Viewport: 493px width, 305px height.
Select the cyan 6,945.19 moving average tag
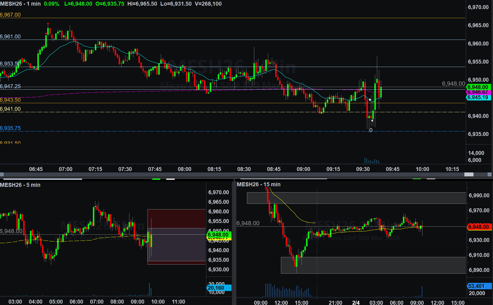[x=478, y=98]
